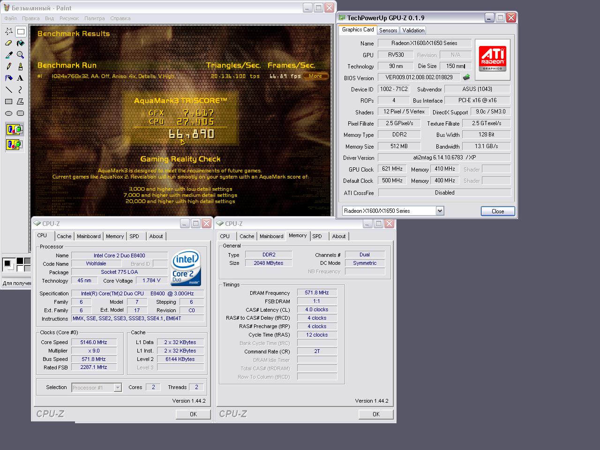Open the Справка menu in Paint
The height and width of the screenshot is (450, 600).
(120, 18)
